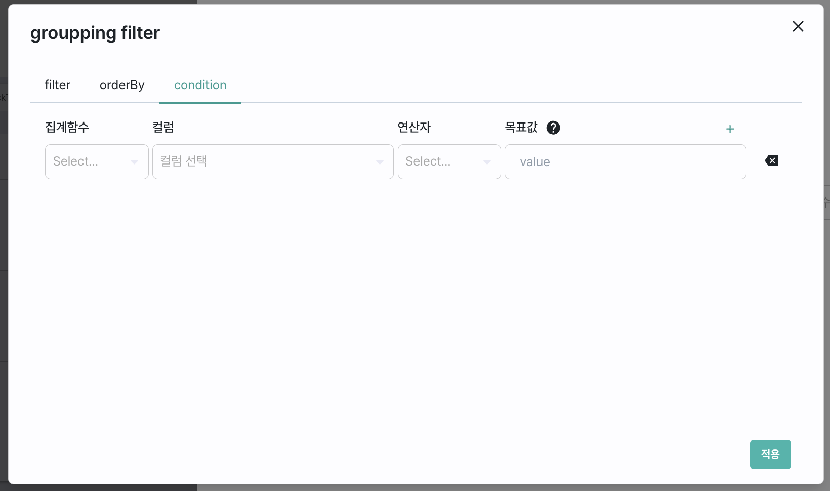Click the help question mark icon beside 목표값

click(x=553, y=128)
